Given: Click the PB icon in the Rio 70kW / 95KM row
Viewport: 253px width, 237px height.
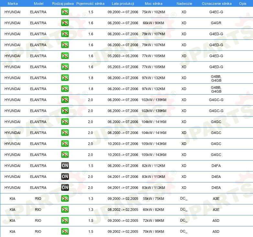Looking at the screenshot, I should [x=65, y=232].
